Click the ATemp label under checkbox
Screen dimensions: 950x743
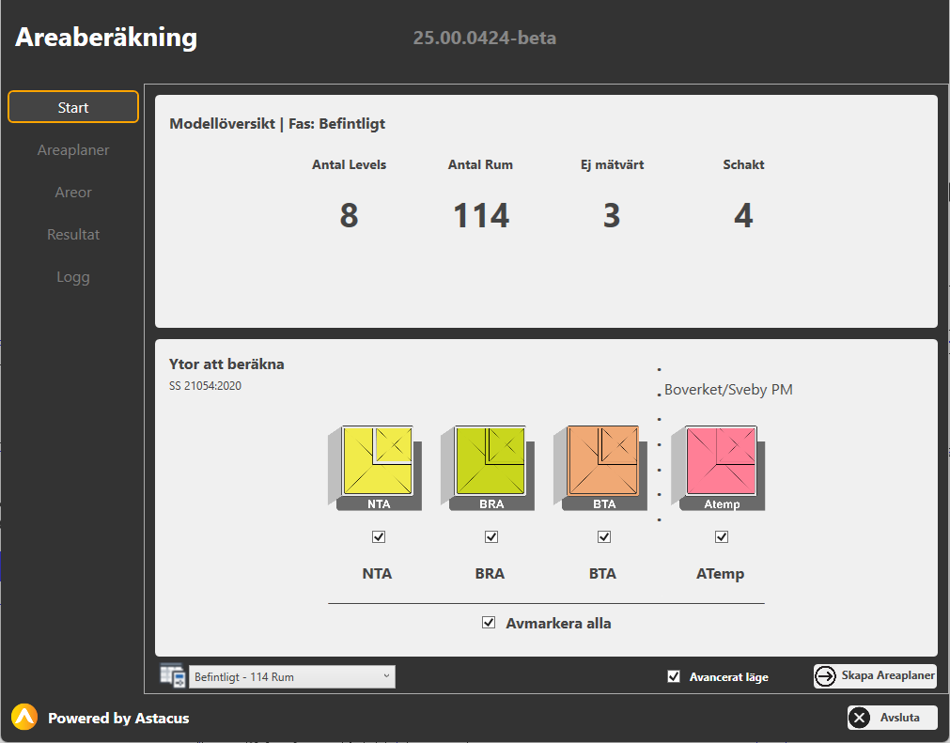point(720,573)
